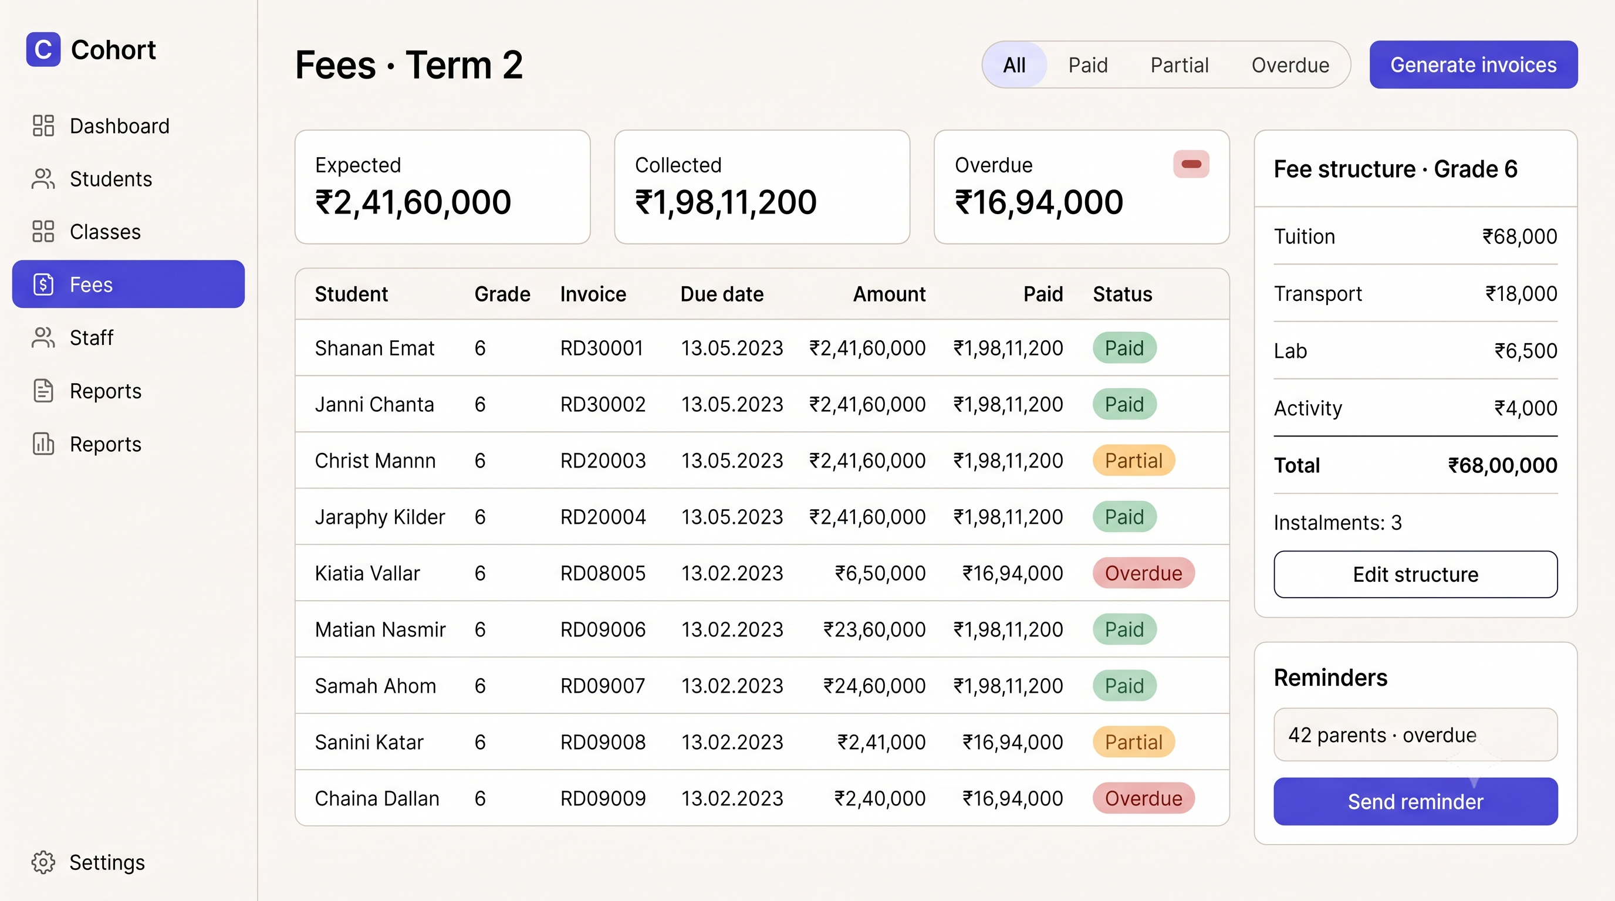The height and width of the screenshot is (901, 1615).
Task: Click Partial status for Christ Mannn
Action: click(1134, 460)
